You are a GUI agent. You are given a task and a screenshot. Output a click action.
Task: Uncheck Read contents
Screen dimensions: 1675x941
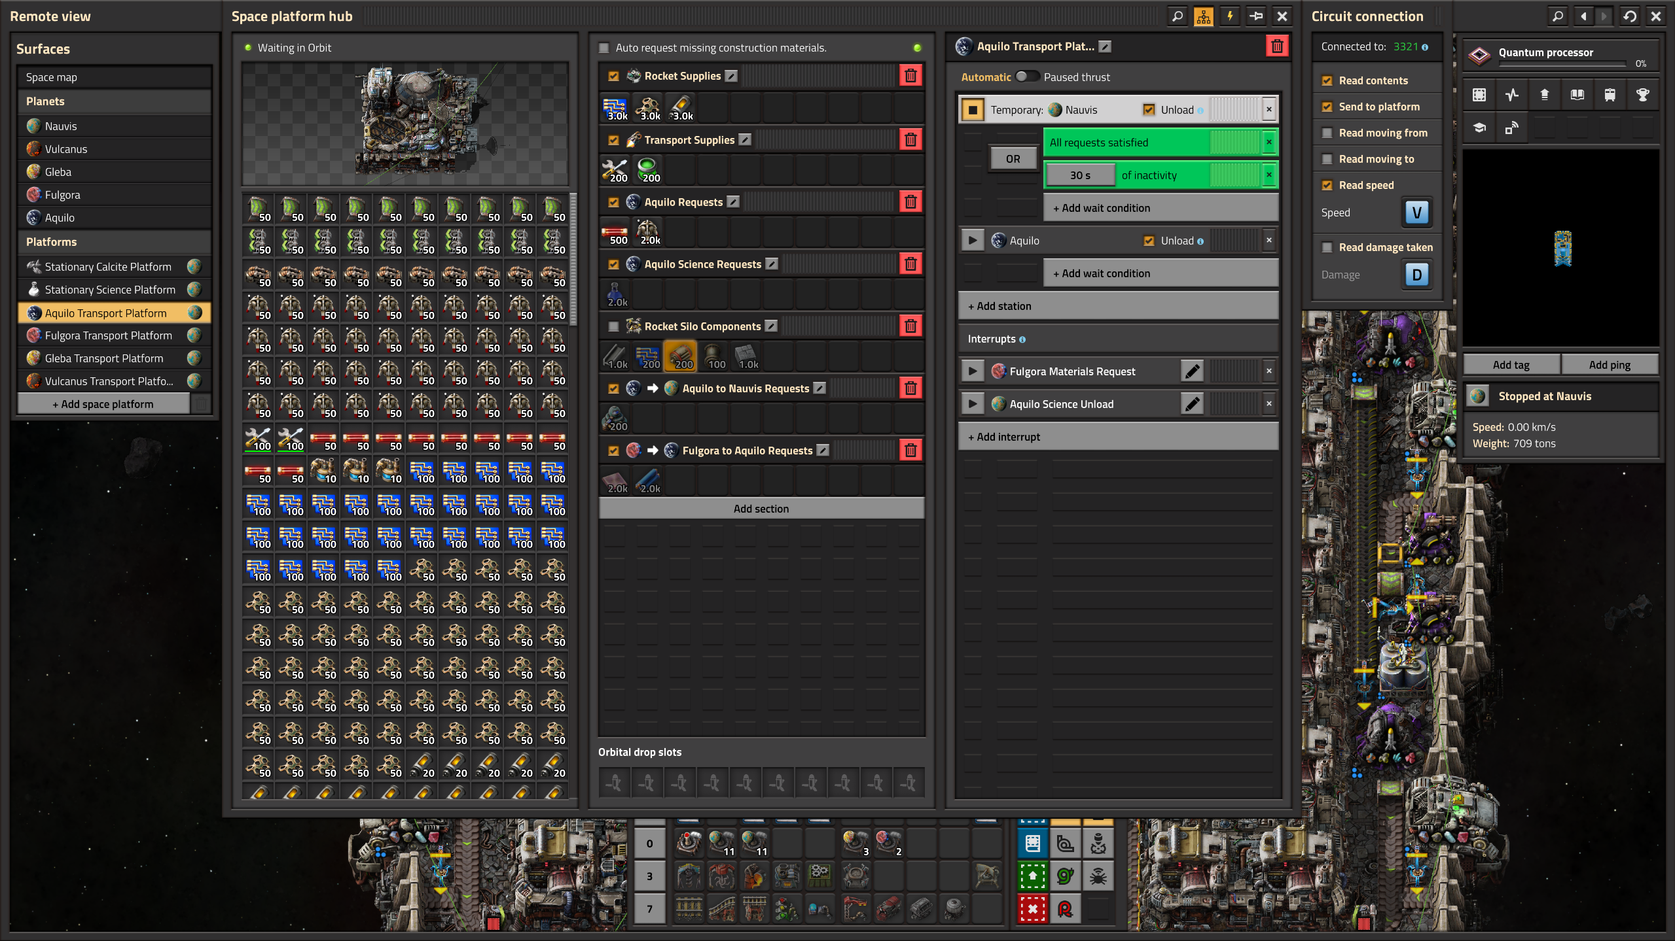pos(1327,80)
